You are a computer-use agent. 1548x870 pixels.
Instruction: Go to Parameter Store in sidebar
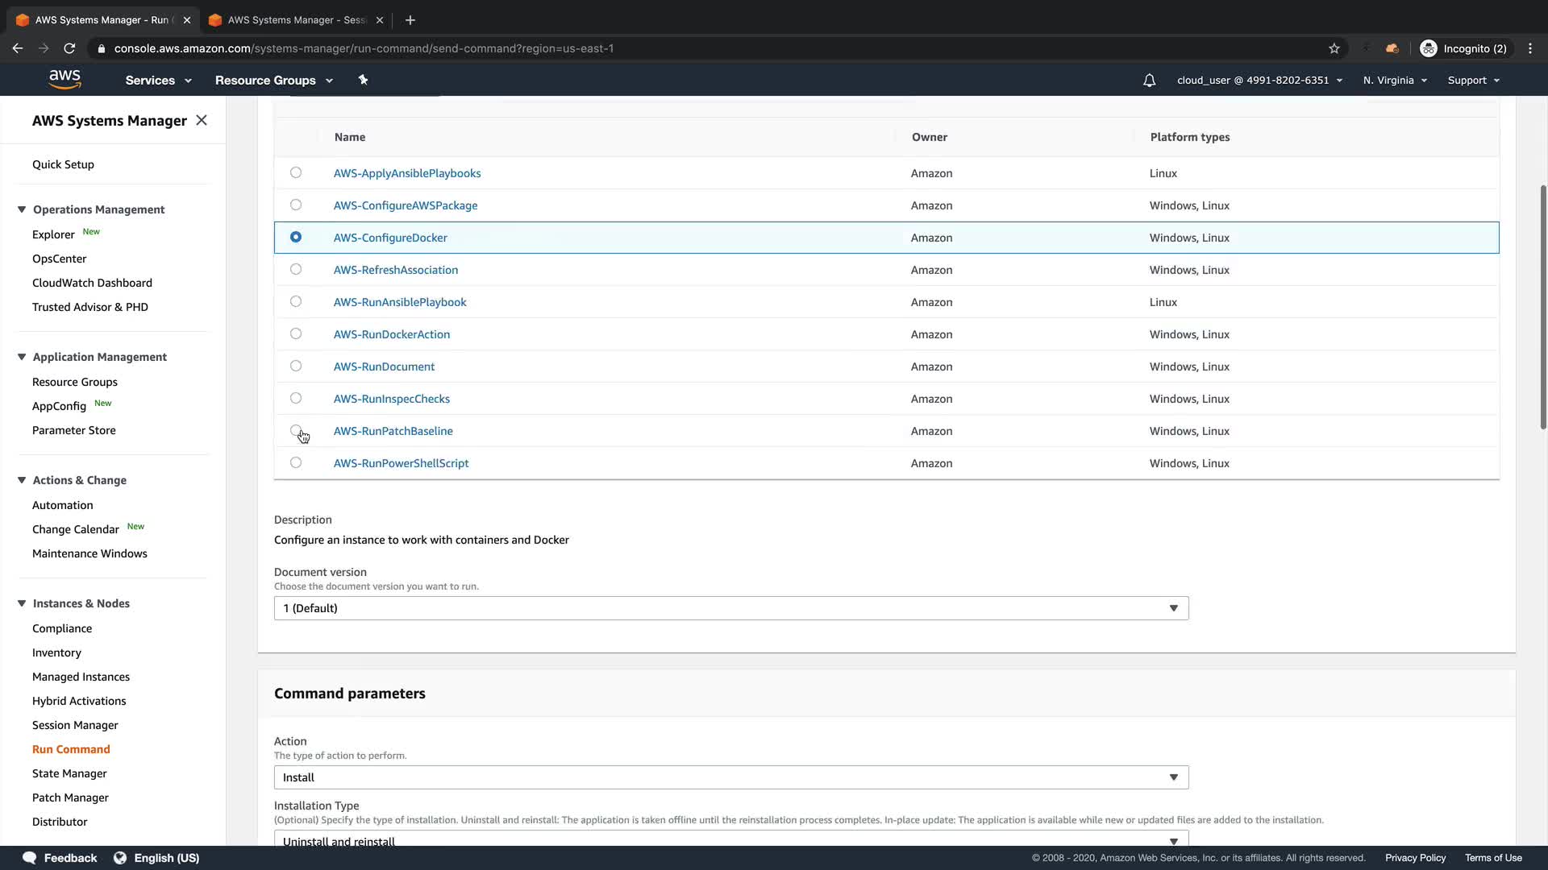pos(73,430)
